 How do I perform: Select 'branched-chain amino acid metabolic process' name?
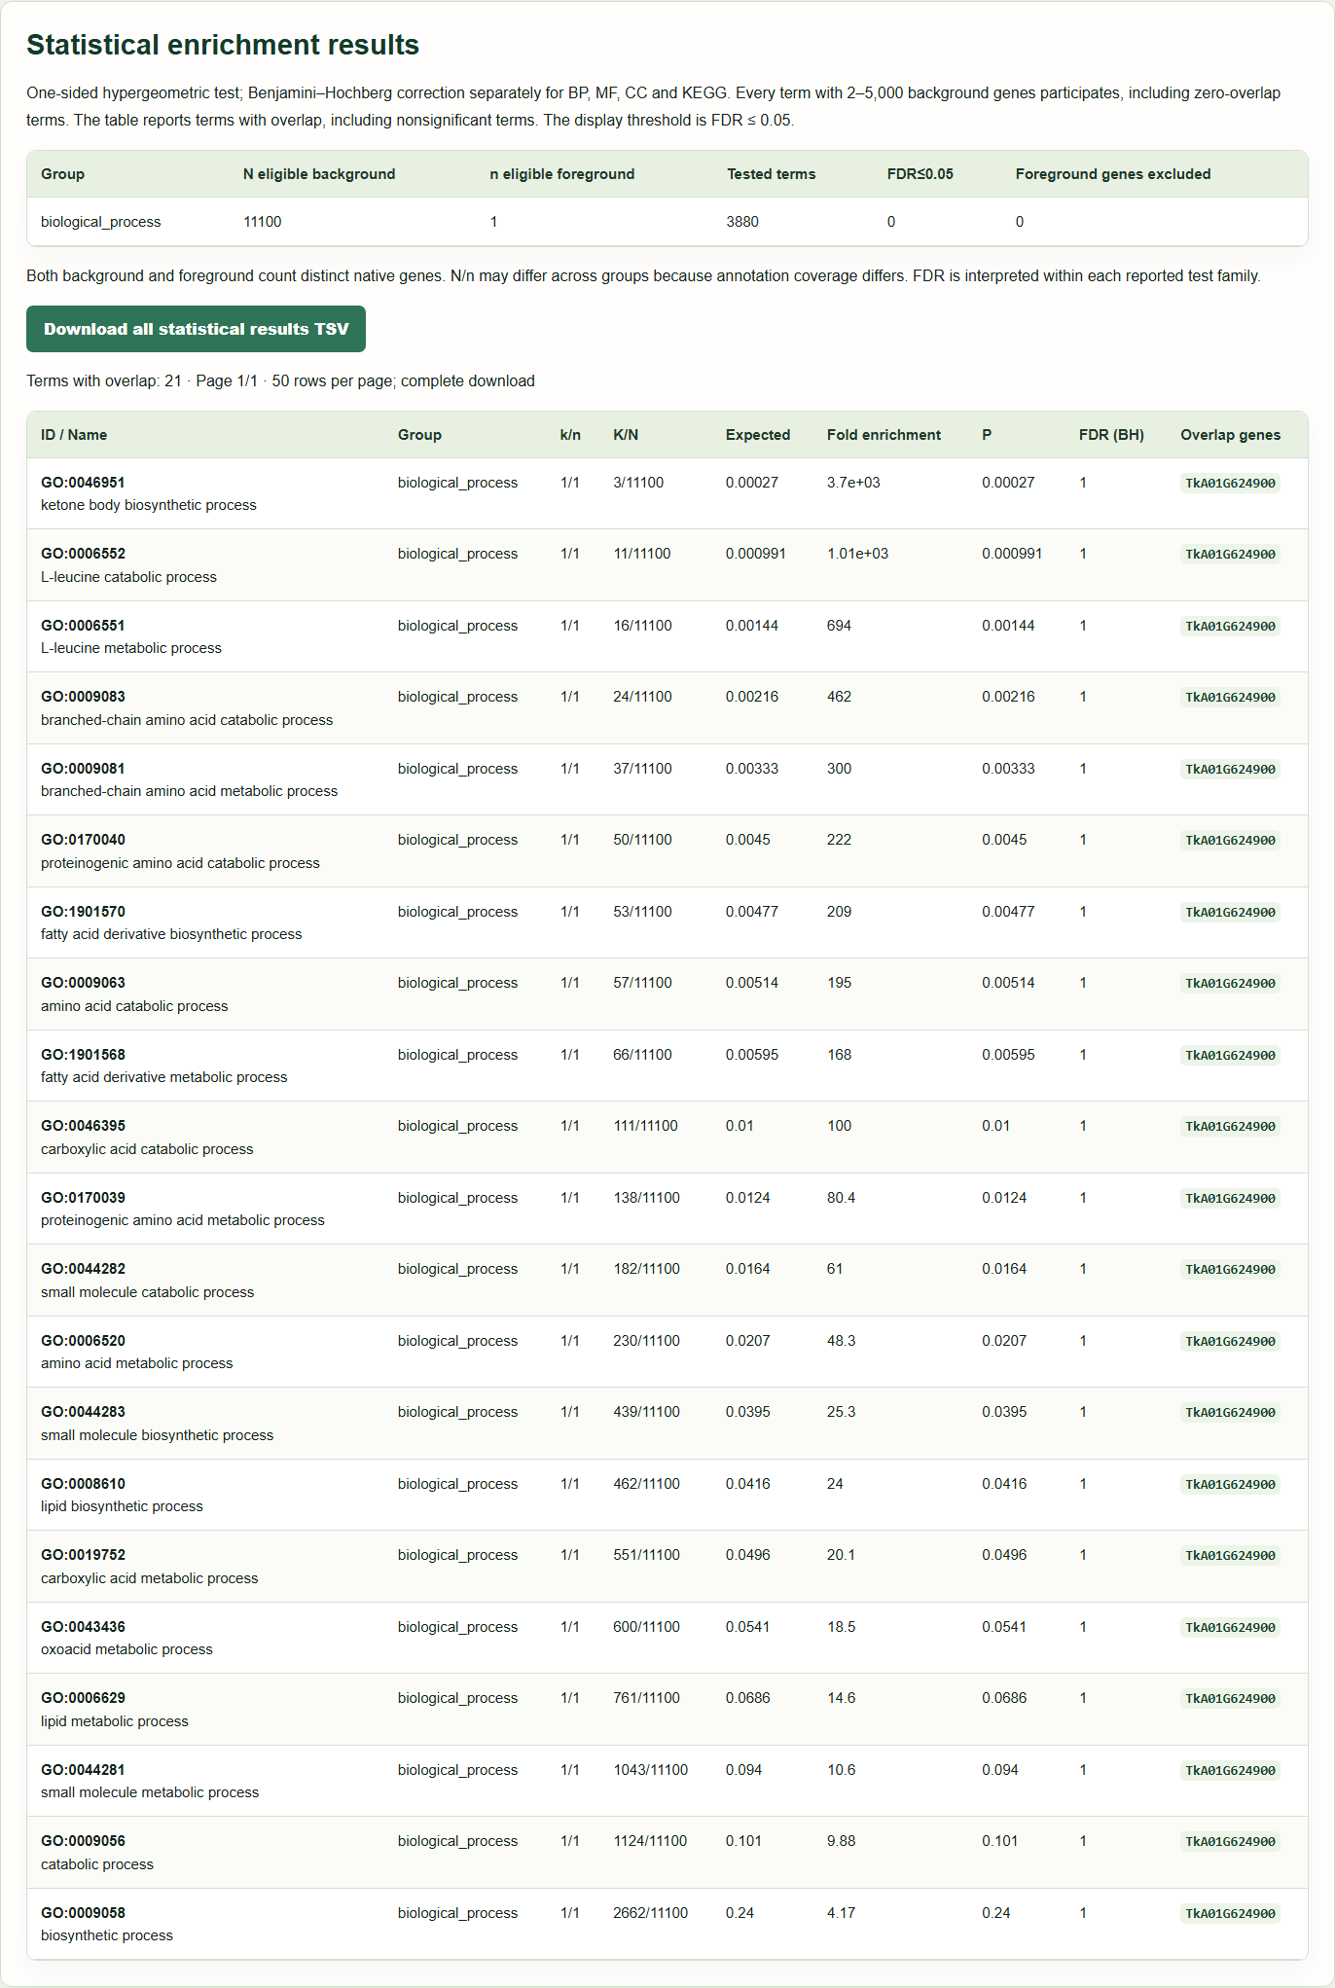click(x=189, y=791)
